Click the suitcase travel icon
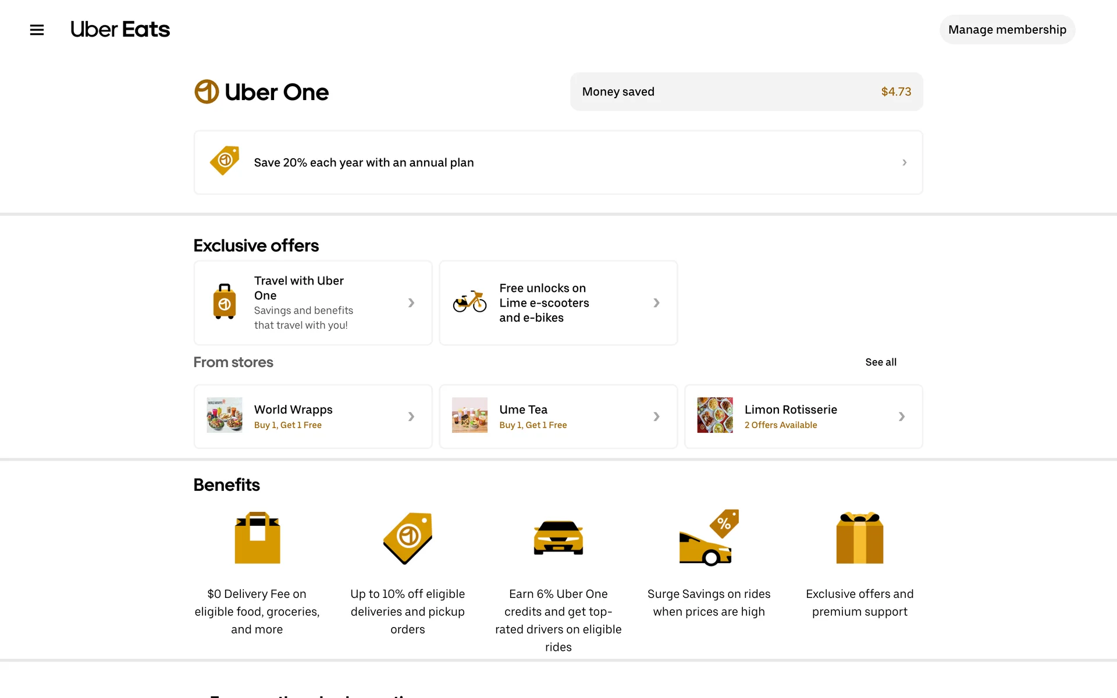 [x=225, y=302]
